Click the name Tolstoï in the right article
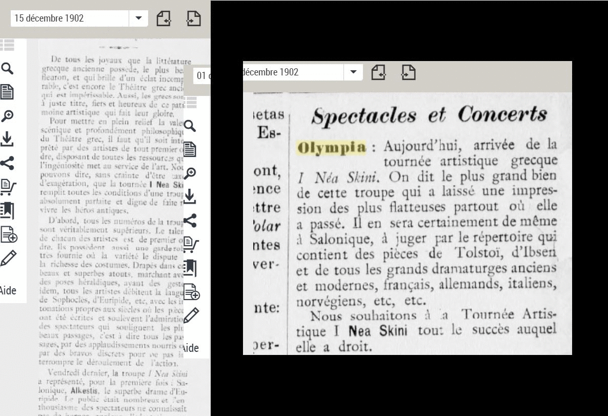Image resolution: width=608 pixels, height=416 pixels. coord(479,253)
